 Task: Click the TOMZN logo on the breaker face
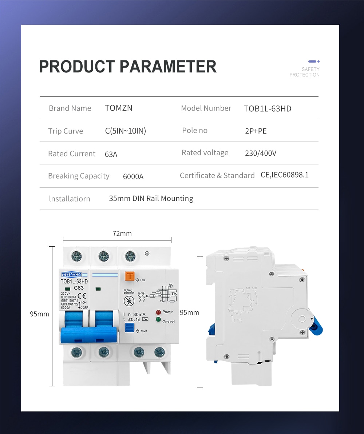click(71, 275)
